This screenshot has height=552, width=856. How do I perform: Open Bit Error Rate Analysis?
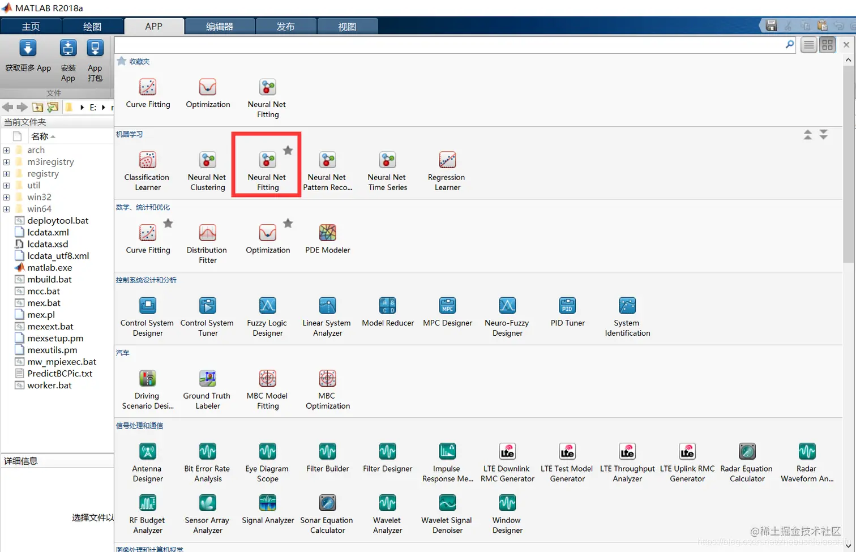207,463
